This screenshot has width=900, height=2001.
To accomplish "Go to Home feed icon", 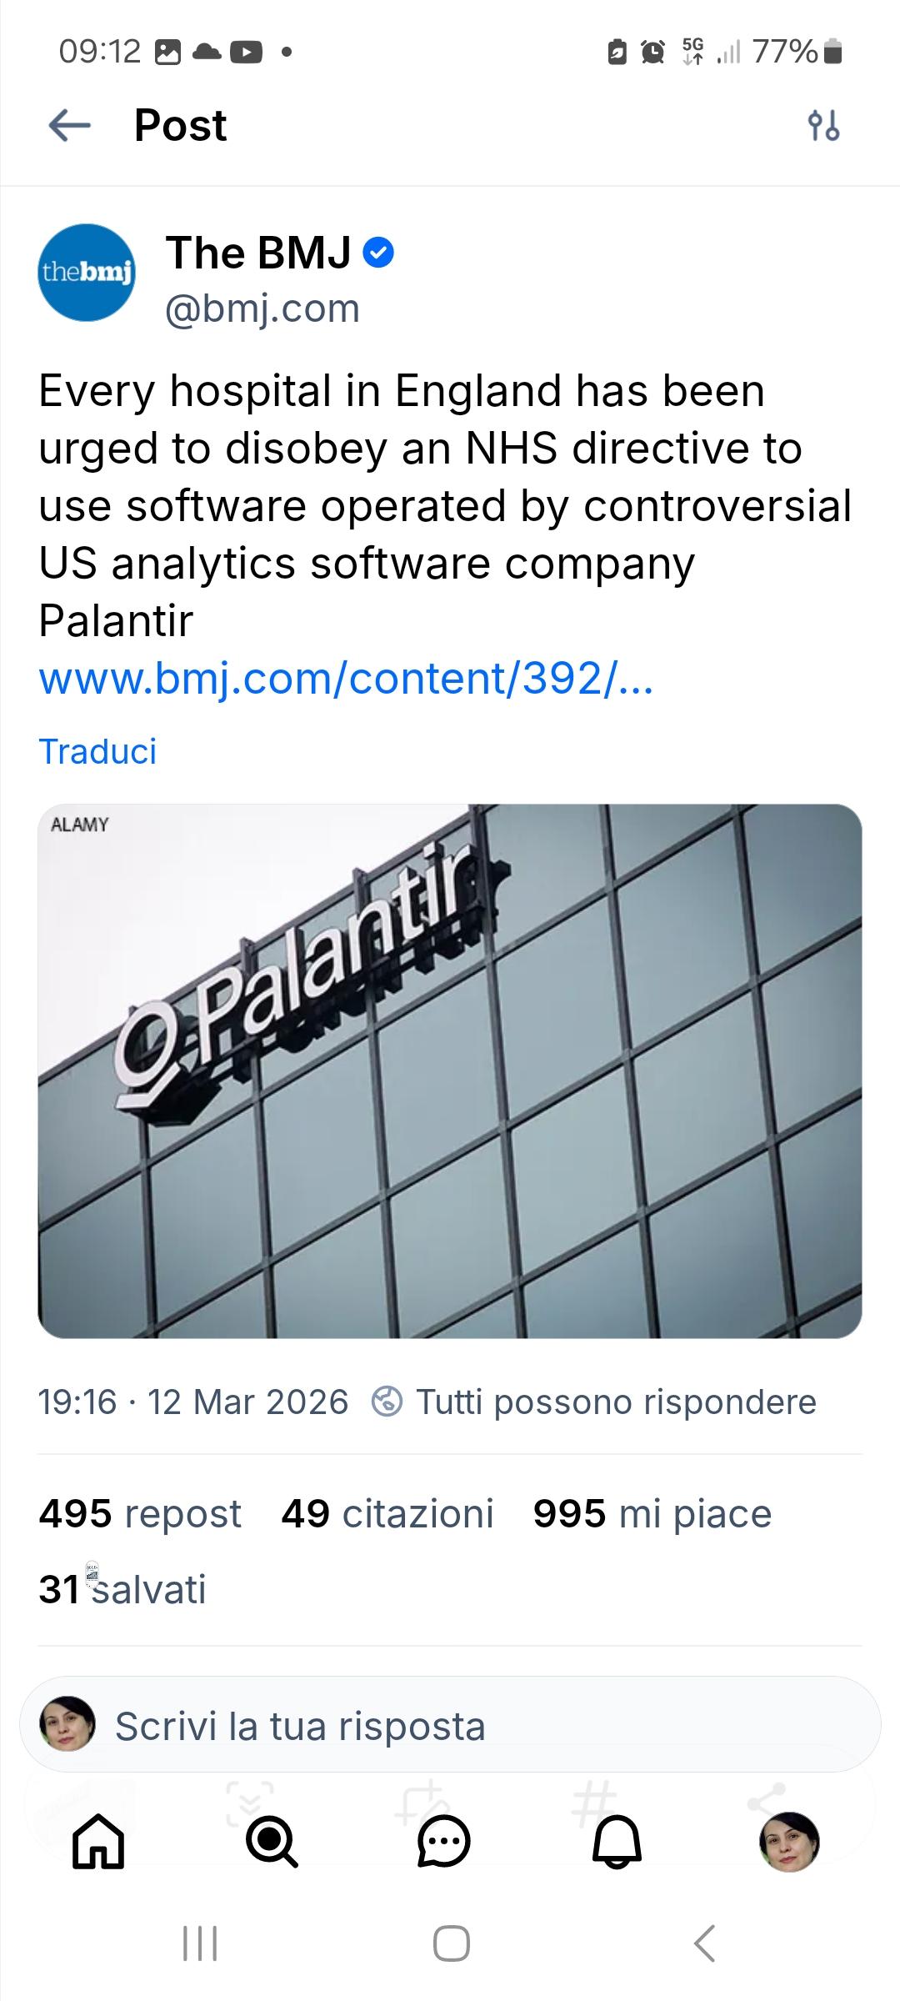I will coord(98,1841).
